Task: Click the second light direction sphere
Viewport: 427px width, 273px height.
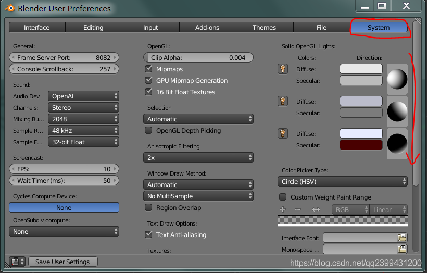Action: [x=397, y=111]
